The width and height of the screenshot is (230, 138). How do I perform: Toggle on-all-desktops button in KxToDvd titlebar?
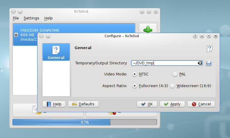(x=20, y=12)
